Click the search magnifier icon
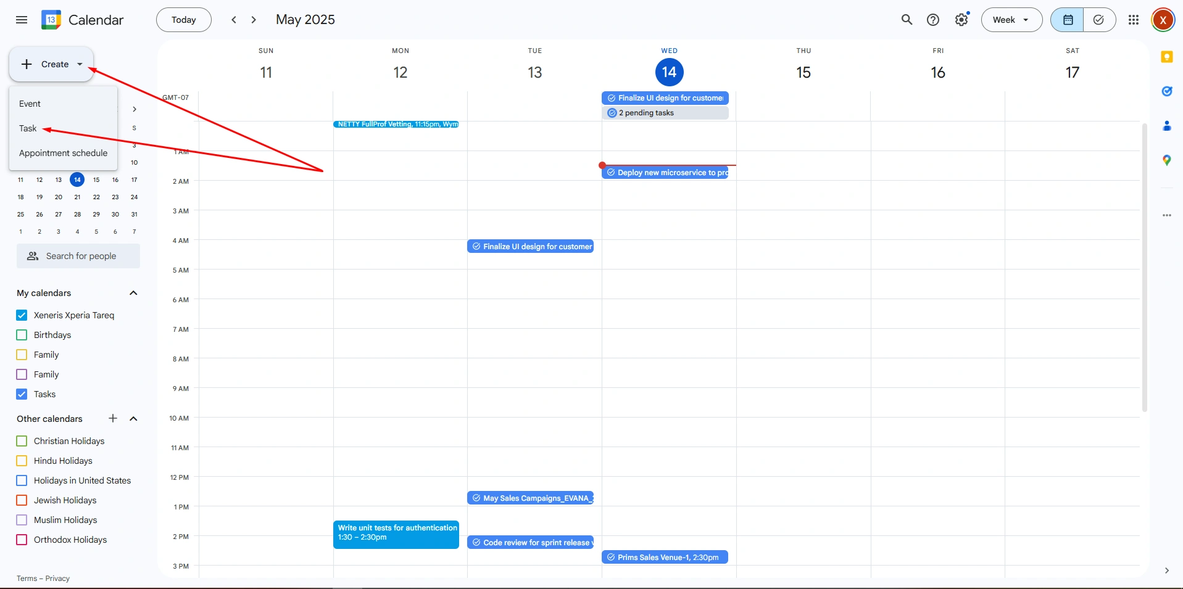This screenshot has height=589, width=1183. point(907,20)
